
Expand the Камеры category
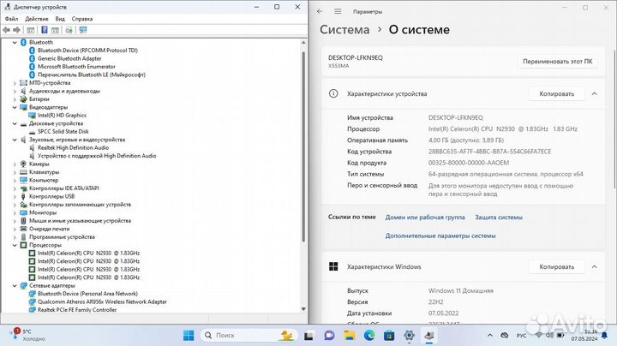tap(15, 164)
